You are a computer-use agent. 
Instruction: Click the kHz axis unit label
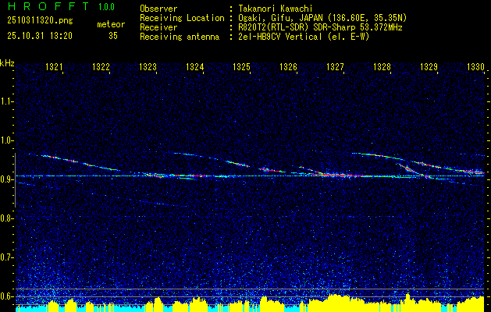point(7,63)
